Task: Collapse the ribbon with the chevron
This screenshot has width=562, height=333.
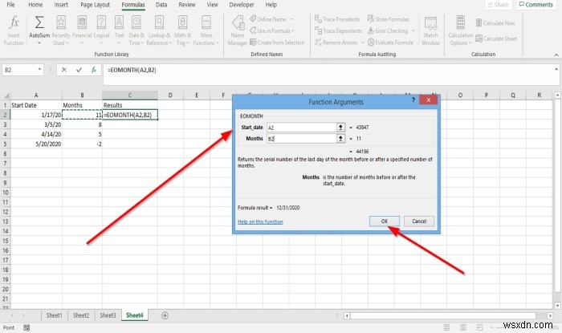Action: 556,55
